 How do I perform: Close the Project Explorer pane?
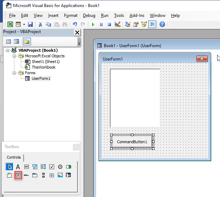coord(77,32)
